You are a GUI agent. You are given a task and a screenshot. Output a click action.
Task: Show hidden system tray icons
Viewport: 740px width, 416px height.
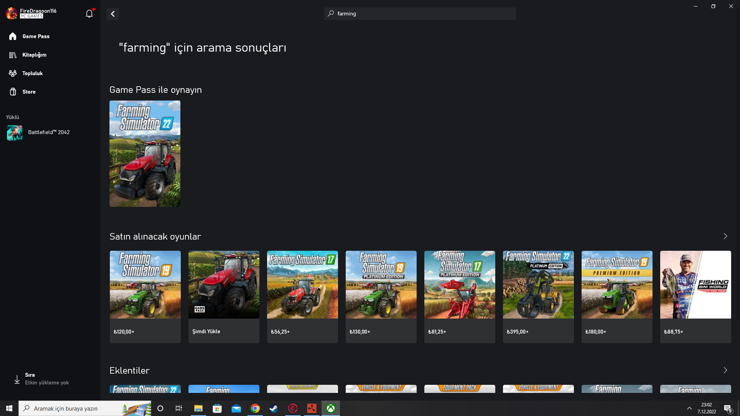[x=690, y=408]
